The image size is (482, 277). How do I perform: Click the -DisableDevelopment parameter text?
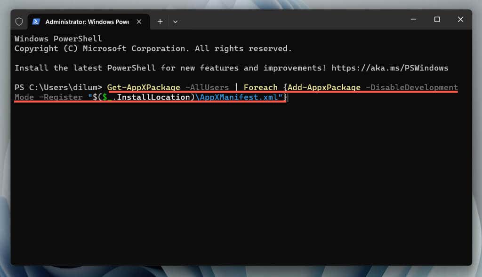[412, 87]
